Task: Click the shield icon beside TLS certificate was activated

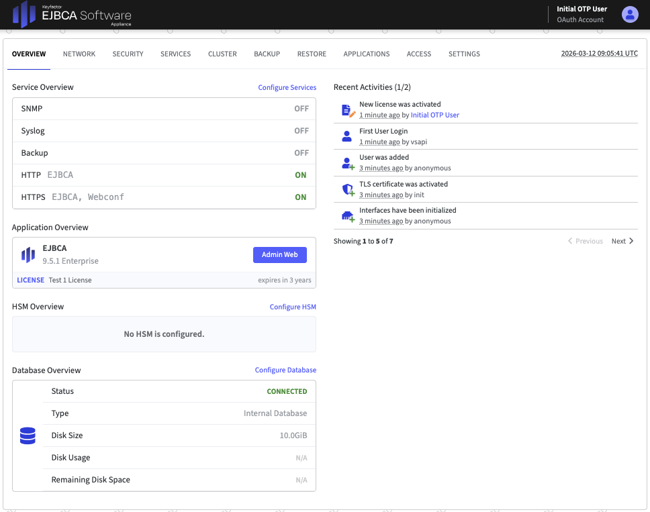Action: tap(349, 190)
